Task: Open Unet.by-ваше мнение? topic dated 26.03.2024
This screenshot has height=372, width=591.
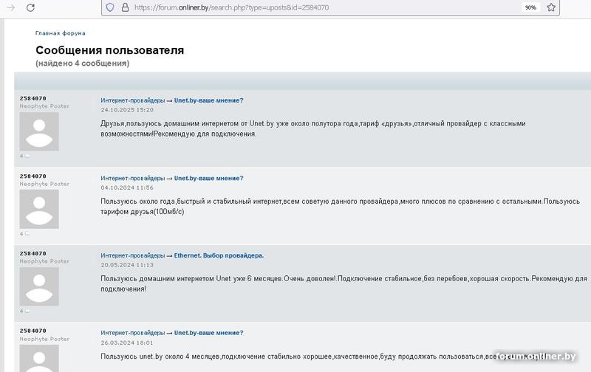Action: coord(208,333)
